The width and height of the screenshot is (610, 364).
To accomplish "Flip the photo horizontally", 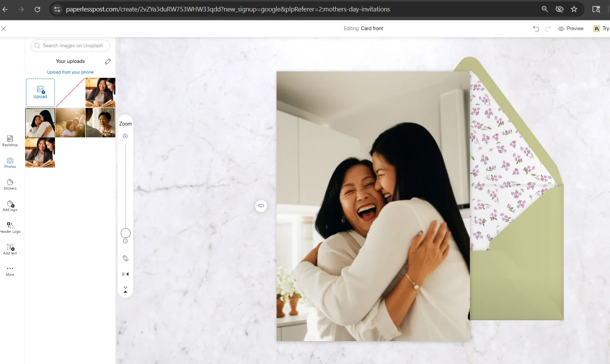I will click(125, 274).
